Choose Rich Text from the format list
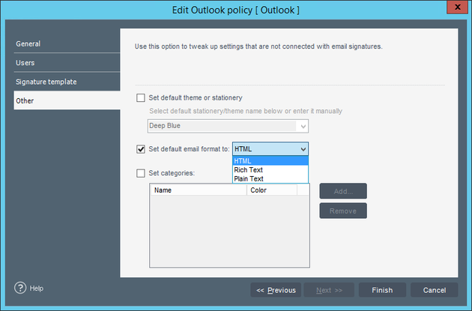472x311 pixels. click(270, 170)
